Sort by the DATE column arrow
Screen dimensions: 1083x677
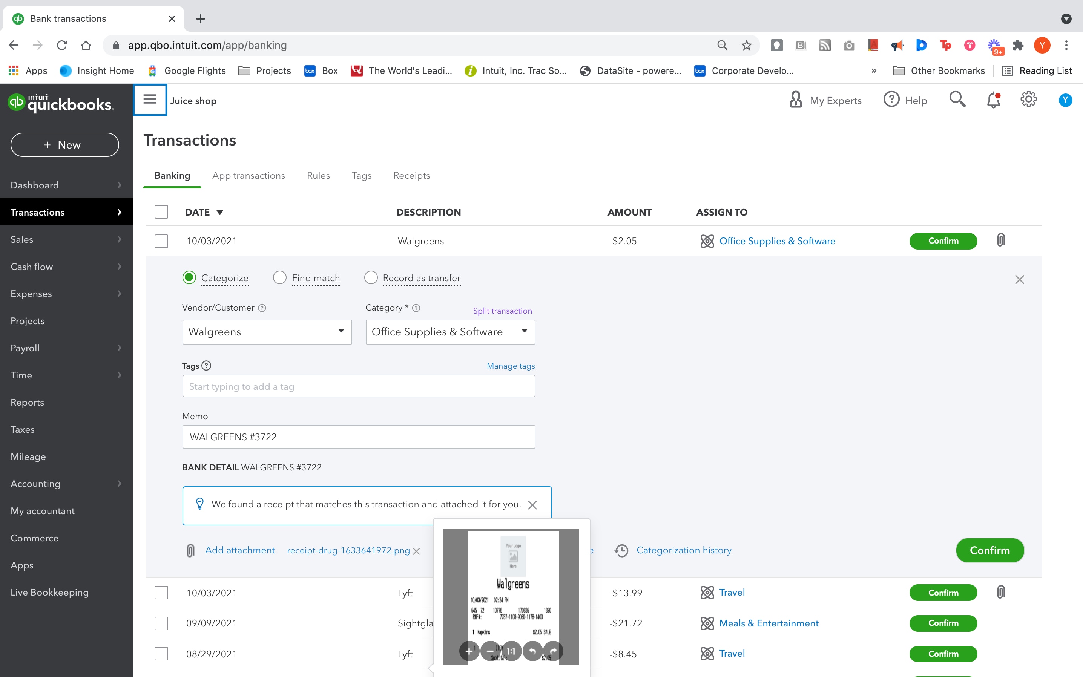click(x=220, y=213)
